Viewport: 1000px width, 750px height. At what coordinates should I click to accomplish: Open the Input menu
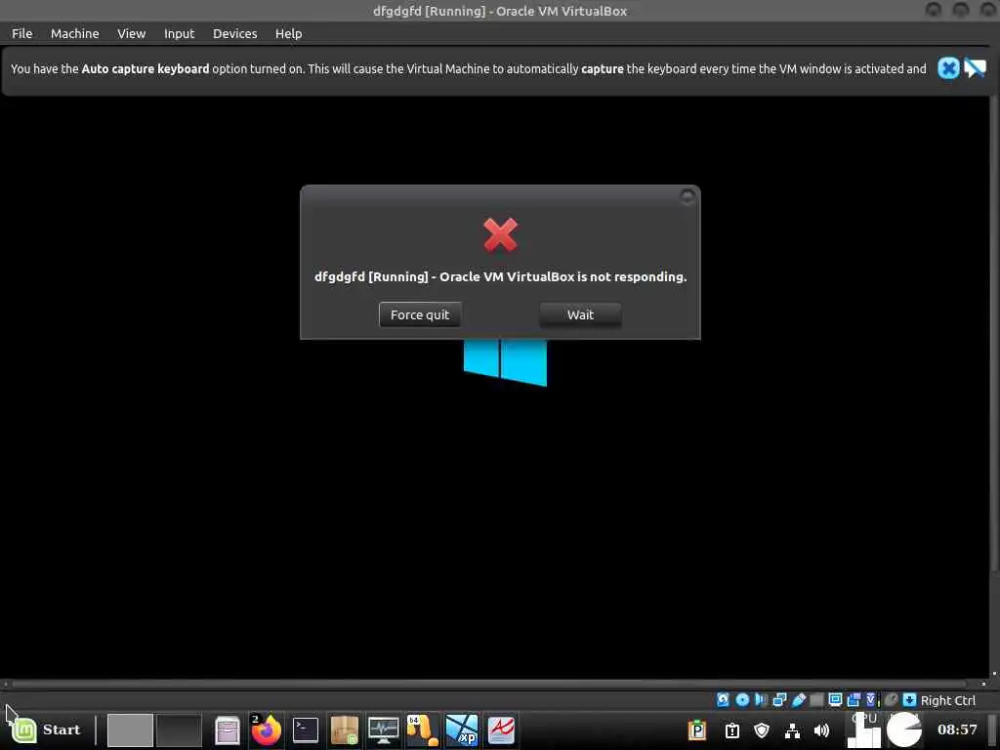tap(180, 34)
